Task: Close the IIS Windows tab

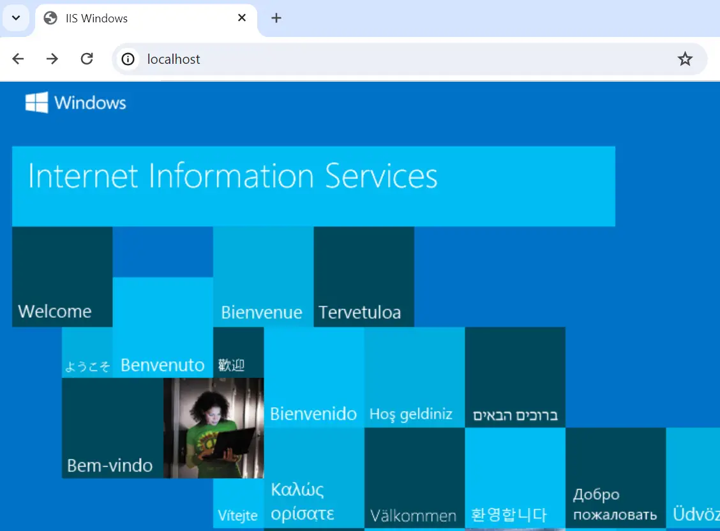Action: tap(242, 18)
